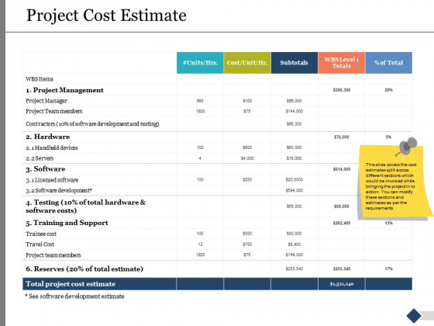Screen dimensions: 434x326
Task: Select the 1. Project Management row heading
Action: pyautogui.click(x=64, y=90)
